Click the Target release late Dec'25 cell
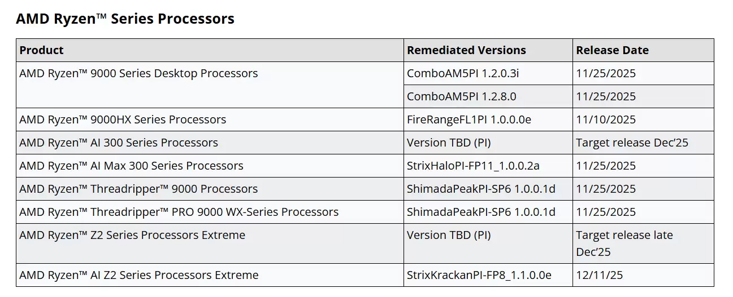This screenshot has width=733, height=297. [x=624, y=243]
